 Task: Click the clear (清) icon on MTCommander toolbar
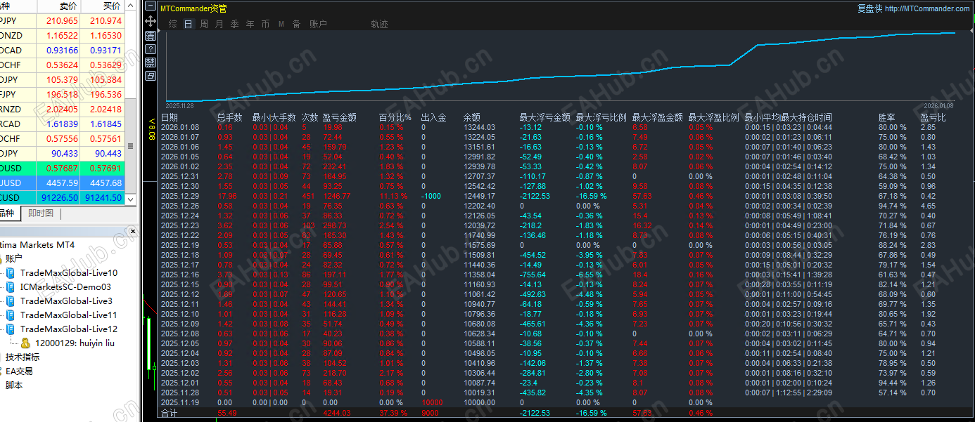click(150, 35)
